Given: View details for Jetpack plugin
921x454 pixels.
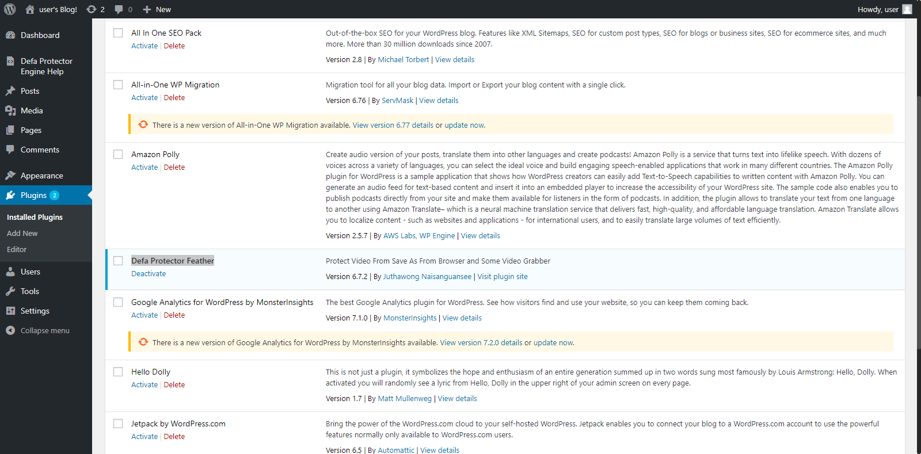Looking at the screenshot, I should (440, 450).
